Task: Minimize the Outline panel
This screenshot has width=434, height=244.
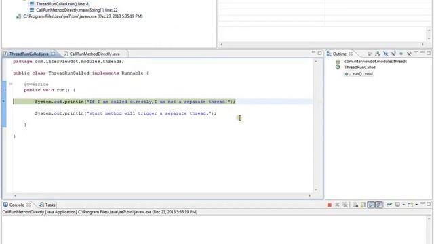Action: [x=422, y=52]
